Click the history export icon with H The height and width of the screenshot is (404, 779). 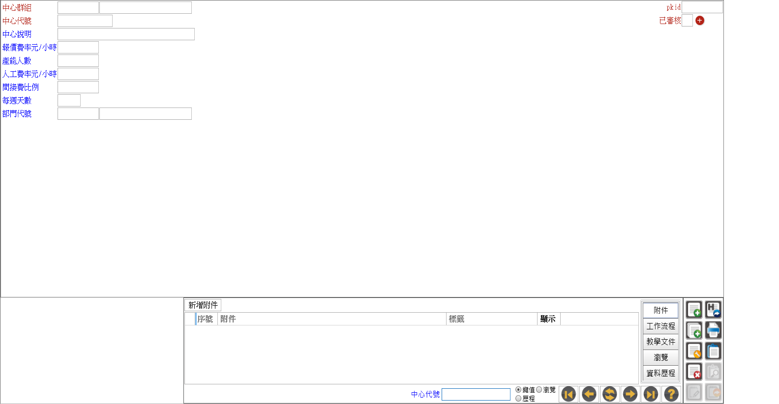click(x=713, y=310)
